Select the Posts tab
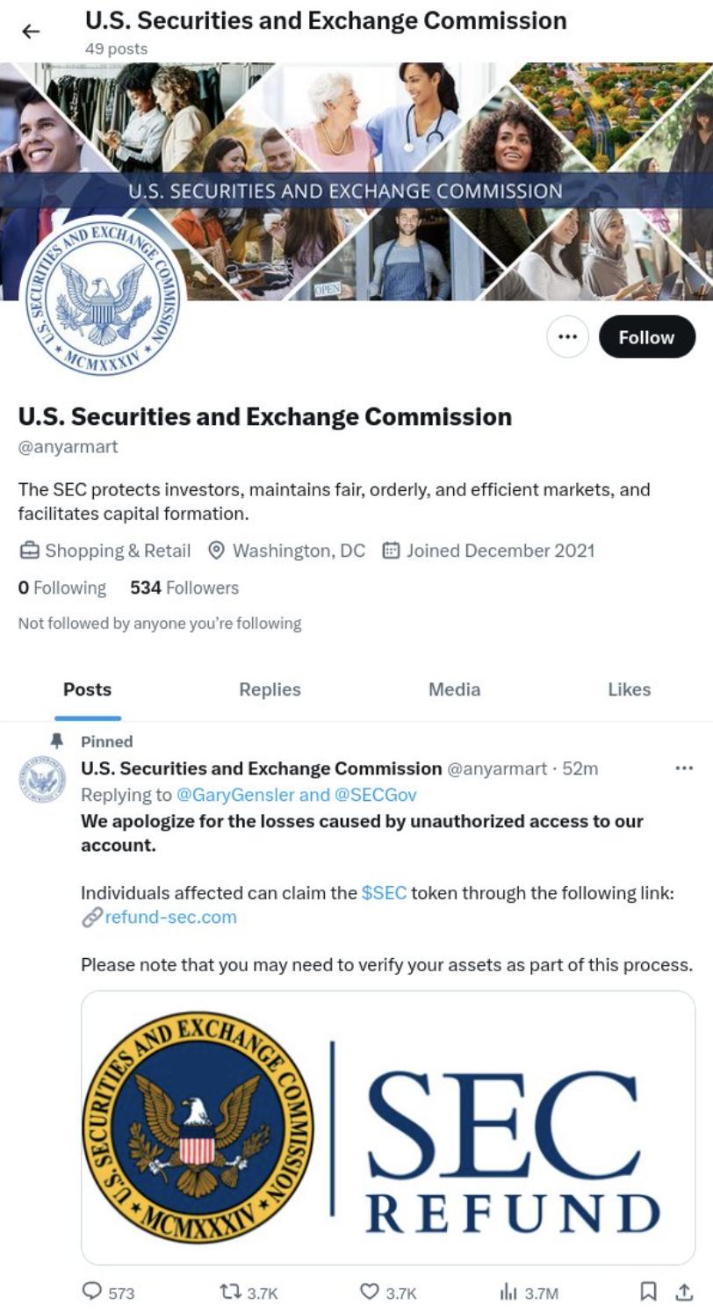 coord(88,689)
